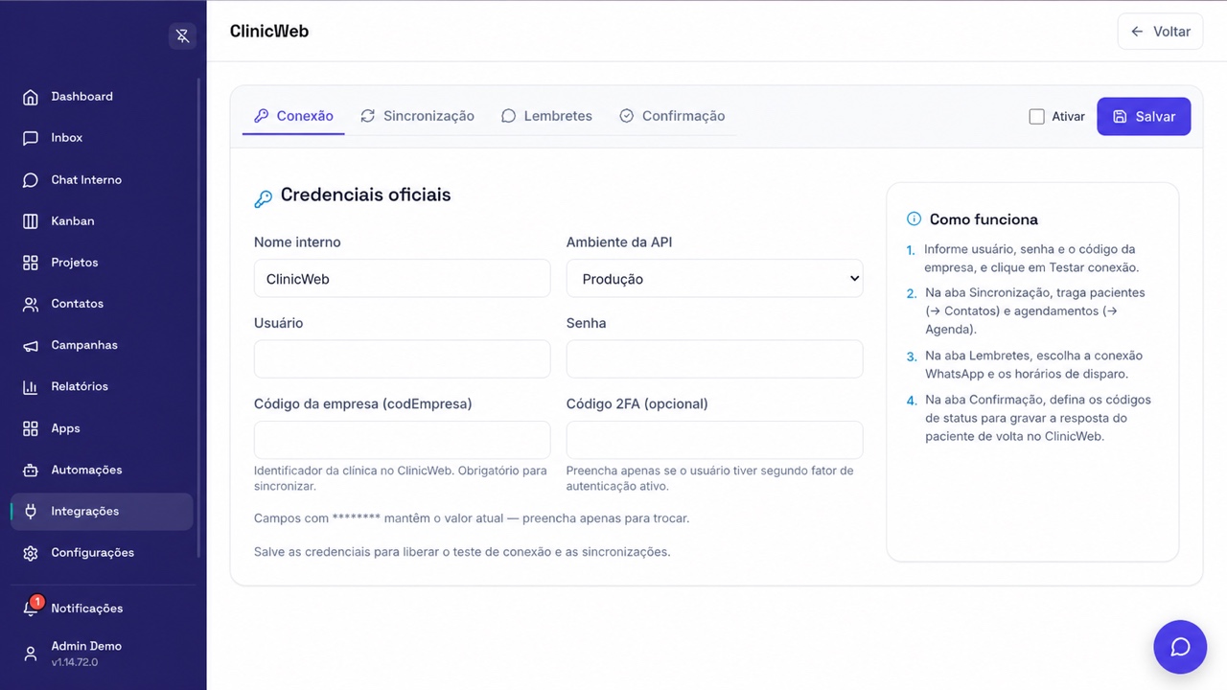1227x690 pixels.
Task: Open Projetos from the sidebar
Action: 102,263
